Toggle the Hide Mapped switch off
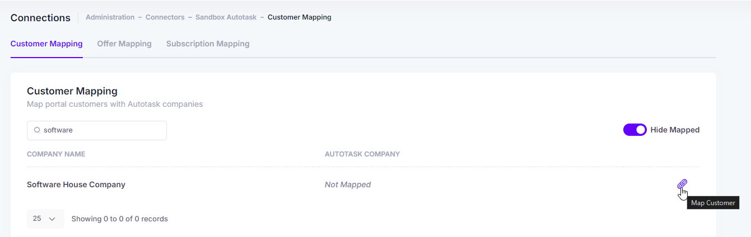751x237 pixels. point(635,130)
